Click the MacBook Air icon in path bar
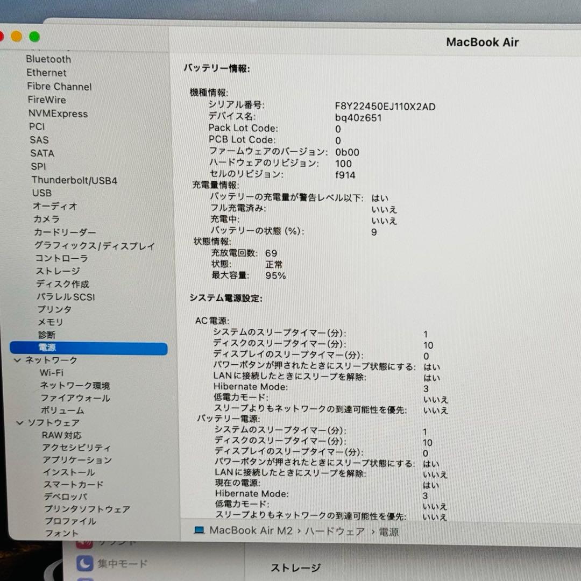This screenshot has width=581, height=581. point(199,530)
